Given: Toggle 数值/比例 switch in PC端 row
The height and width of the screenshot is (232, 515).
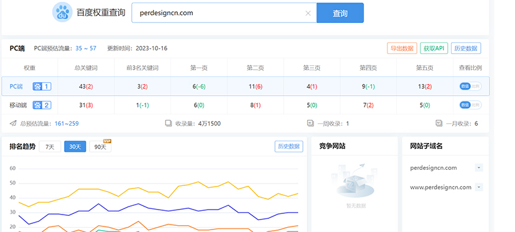Looking at the screenshot, I should click(x=470, y=86).
